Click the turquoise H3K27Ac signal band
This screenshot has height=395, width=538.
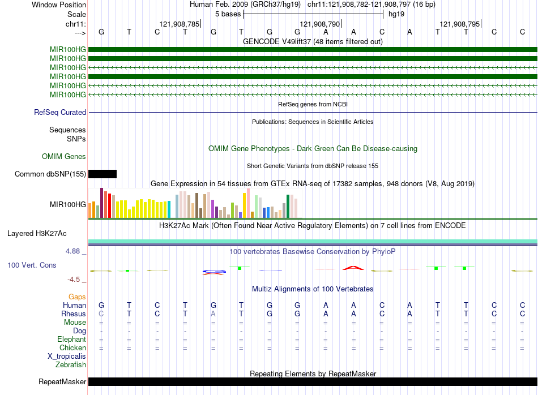[313, 242]
